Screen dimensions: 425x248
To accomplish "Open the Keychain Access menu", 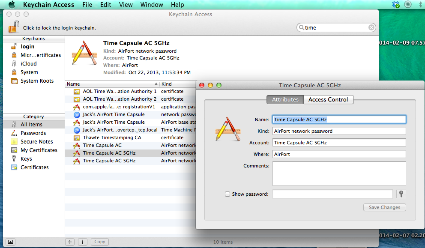I will [x=48, y=5].
